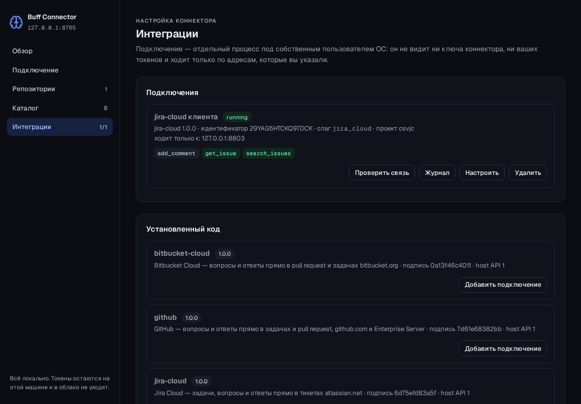The image size is (581, 404).
Task: Click version badge 1.0.0 beside installed jira-cloud
Action: 201,381
